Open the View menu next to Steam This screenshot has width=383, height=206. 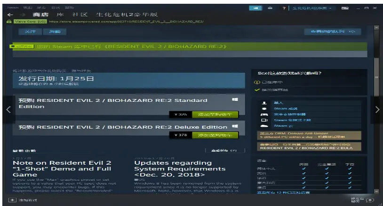click(28, 8)
